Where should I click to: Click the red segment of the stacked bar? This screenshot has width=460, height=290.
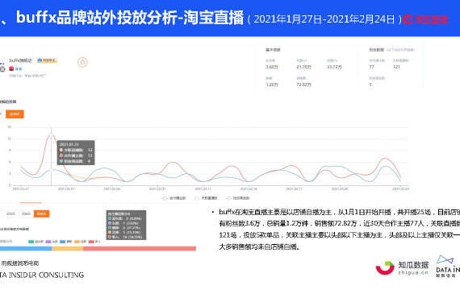coord(140,249)
